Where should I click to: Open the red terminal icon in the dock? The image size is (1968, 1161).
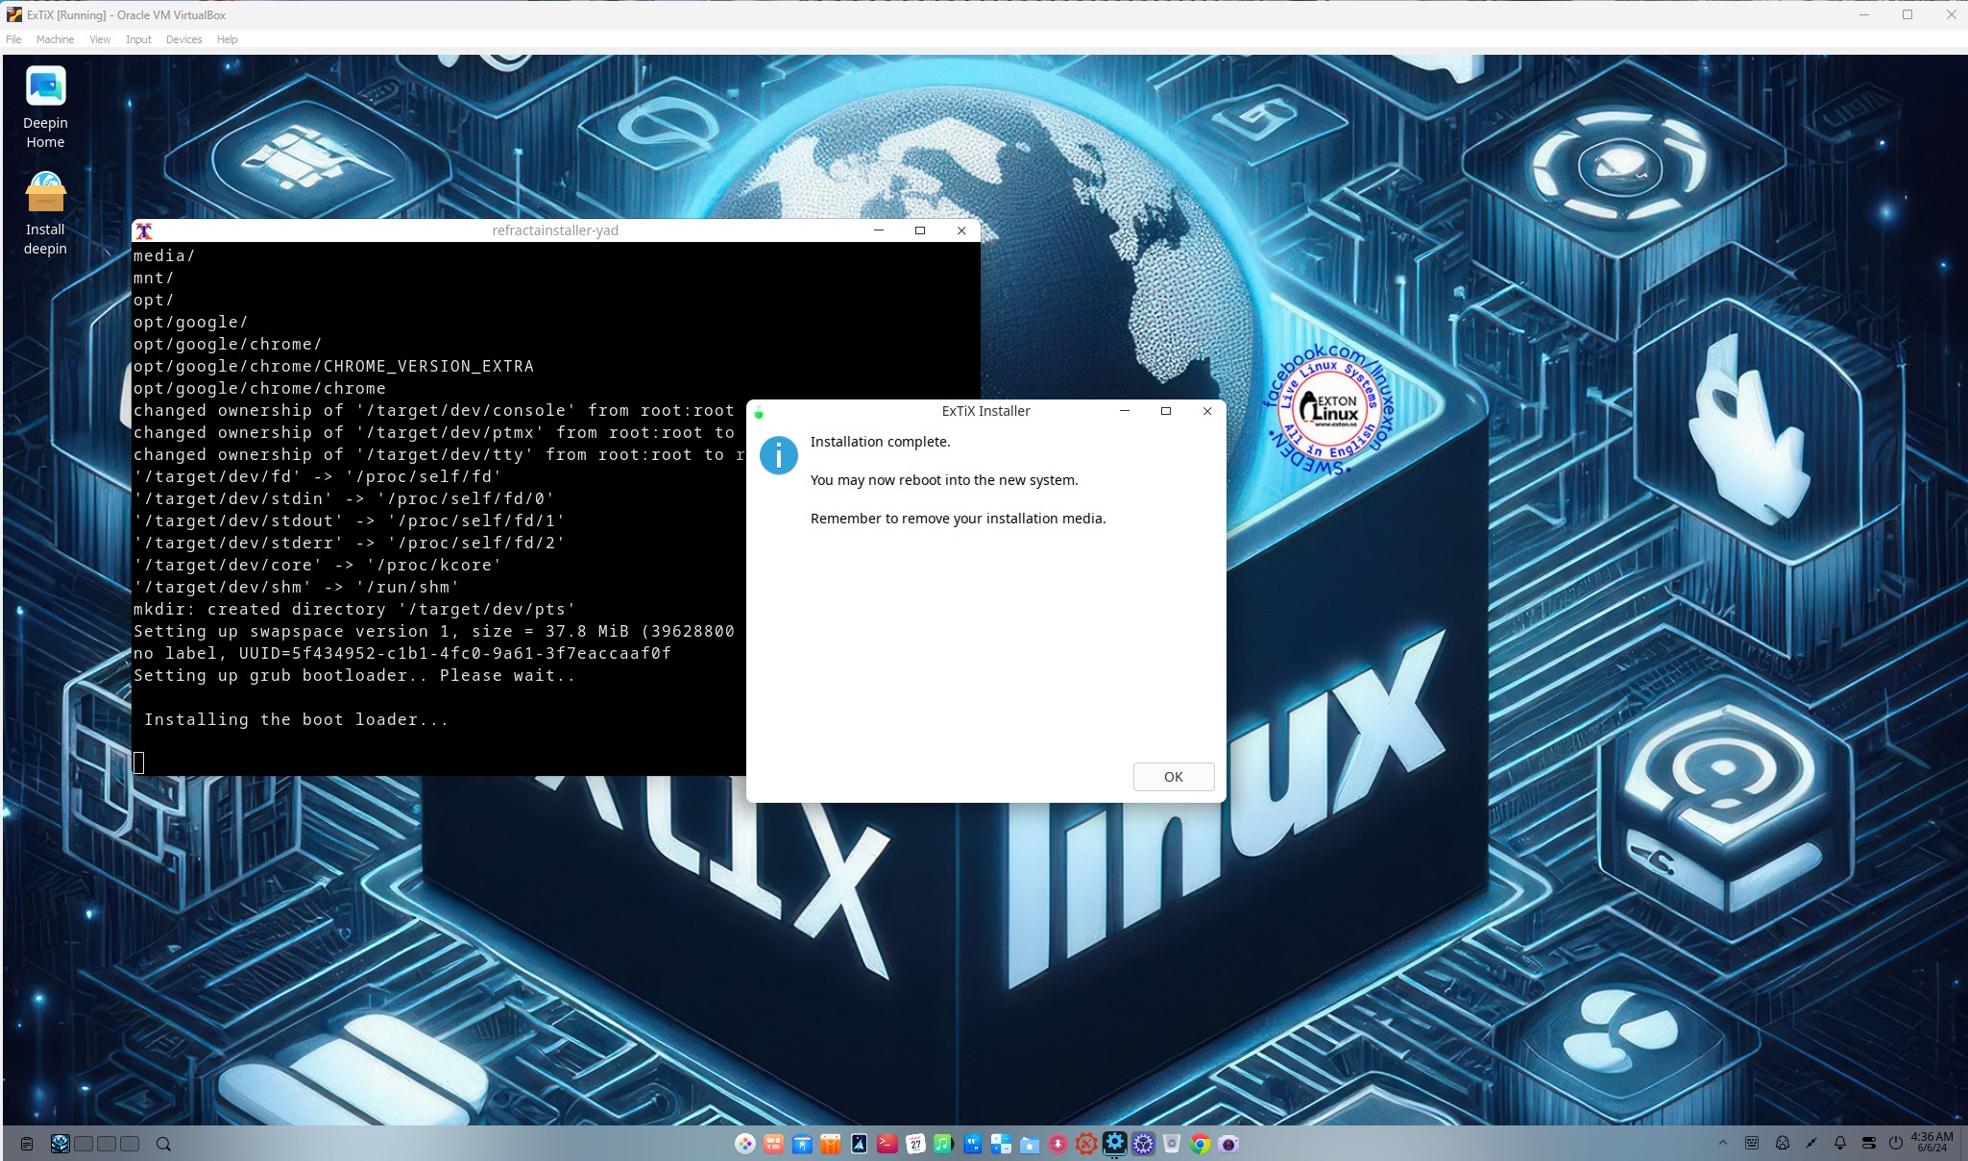coord(887,1144)
